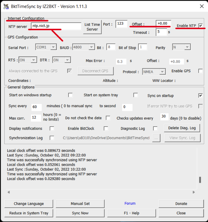Screen dimensions: 208x222
Task: Open the Forum link
Action: pyautogui.click(x=130, y=203)
